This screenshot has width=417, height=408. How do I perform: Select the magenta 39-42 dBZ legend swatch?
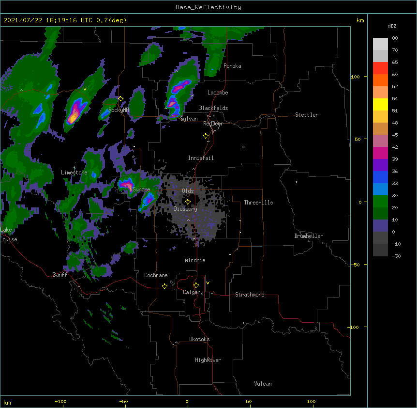pyautogui.click(x=380, y=153)
